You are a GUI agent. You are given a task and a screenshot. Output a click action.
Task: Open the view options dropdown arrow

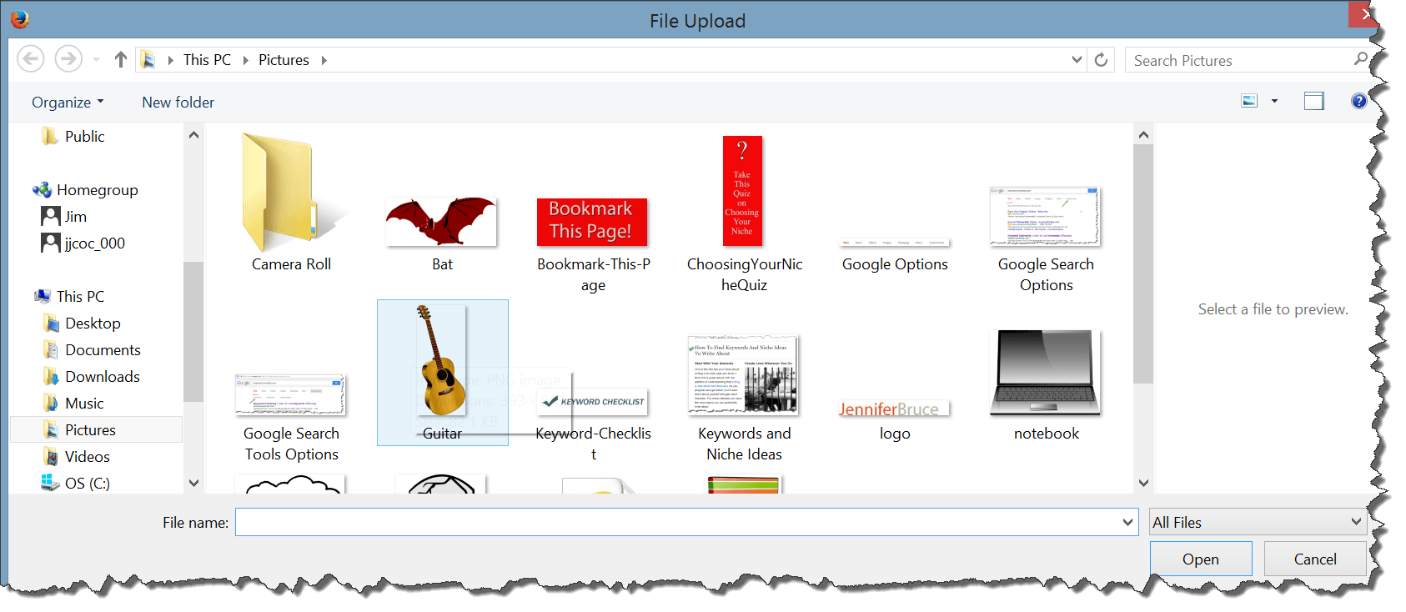coord(1274,101)
